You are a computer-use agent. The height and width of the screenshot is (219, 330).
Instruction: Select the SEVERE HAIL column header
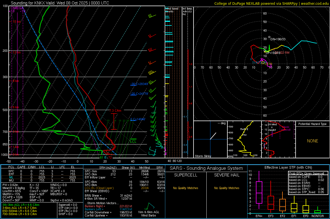coord(227,175)
